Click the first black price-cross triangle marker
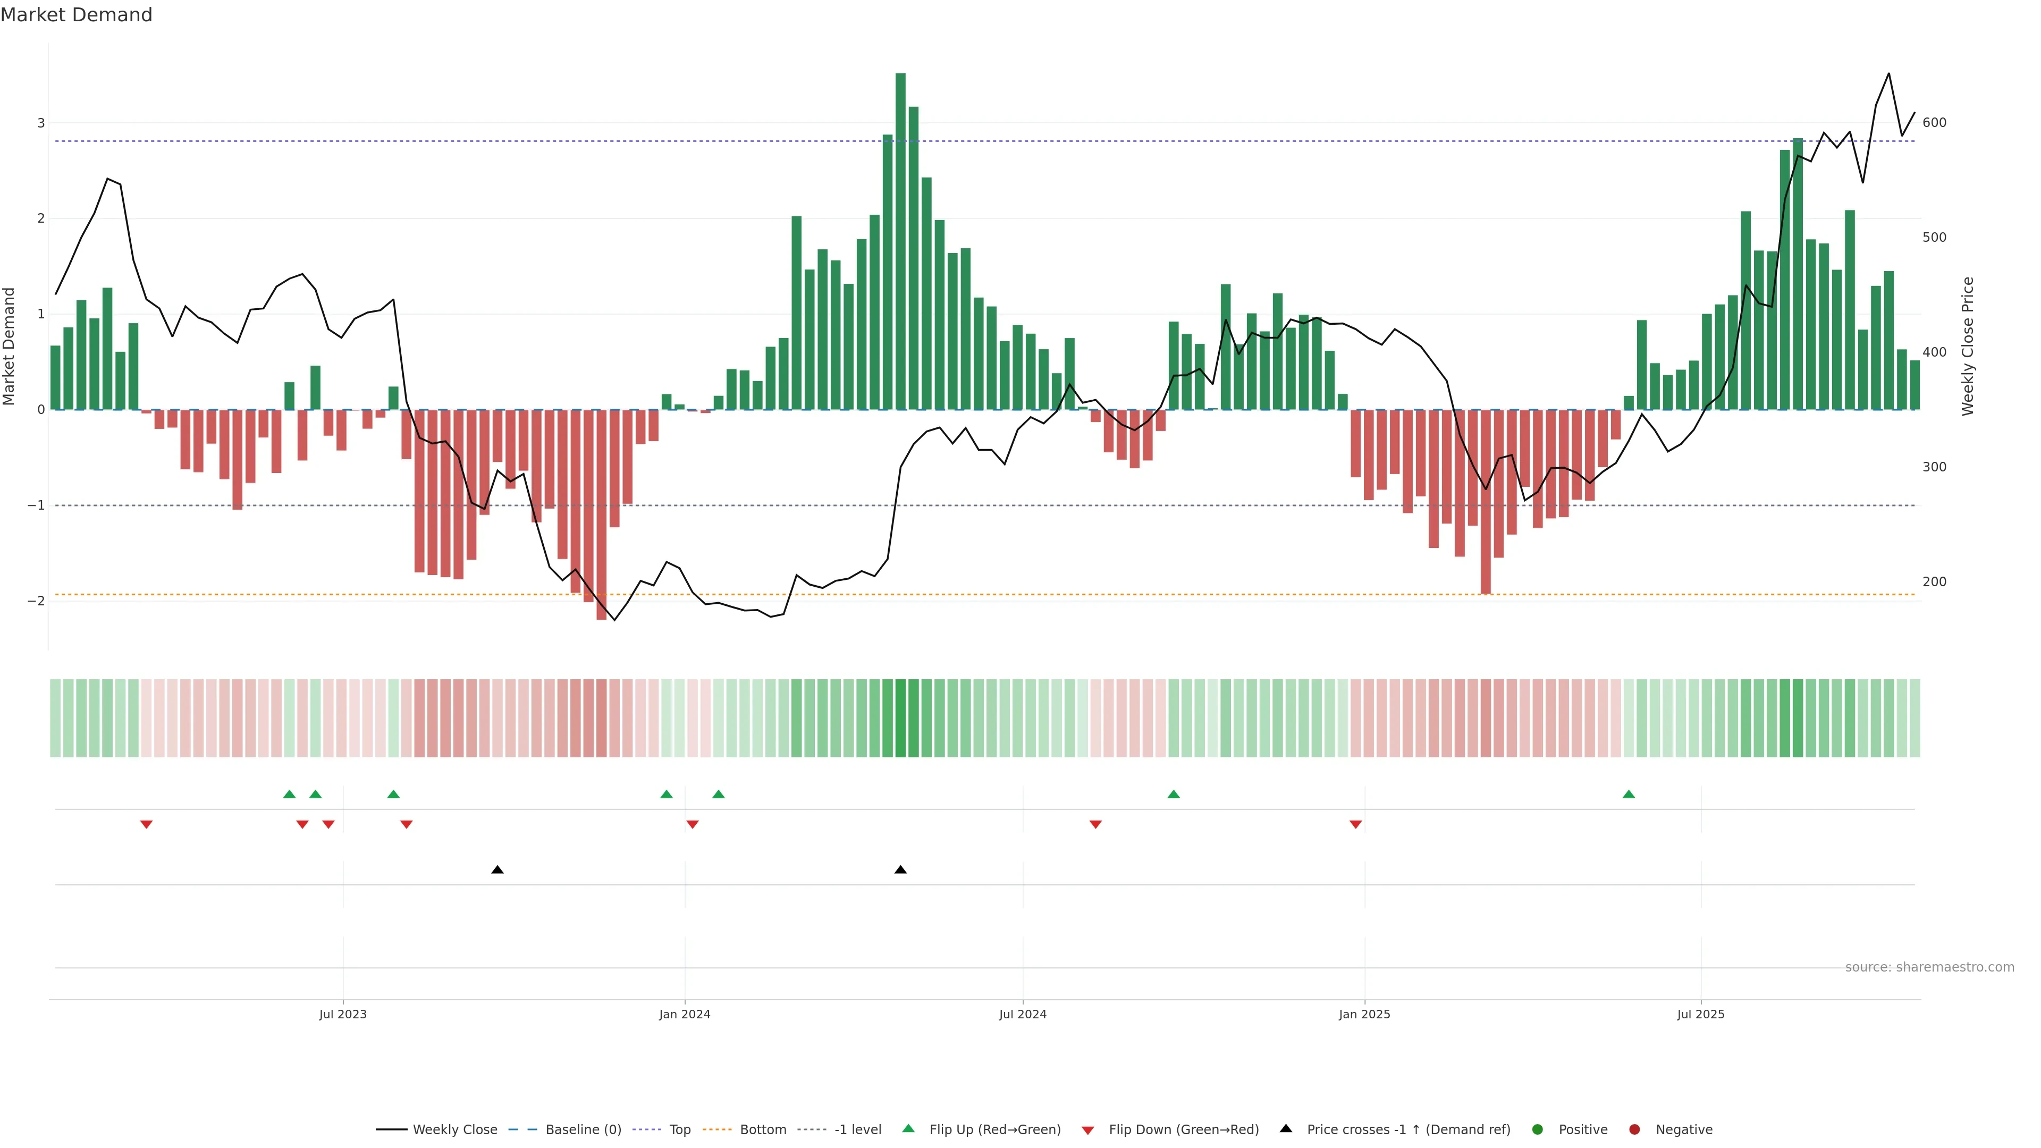Viewport: 2041px width, 1148px height. coord(497,870)
